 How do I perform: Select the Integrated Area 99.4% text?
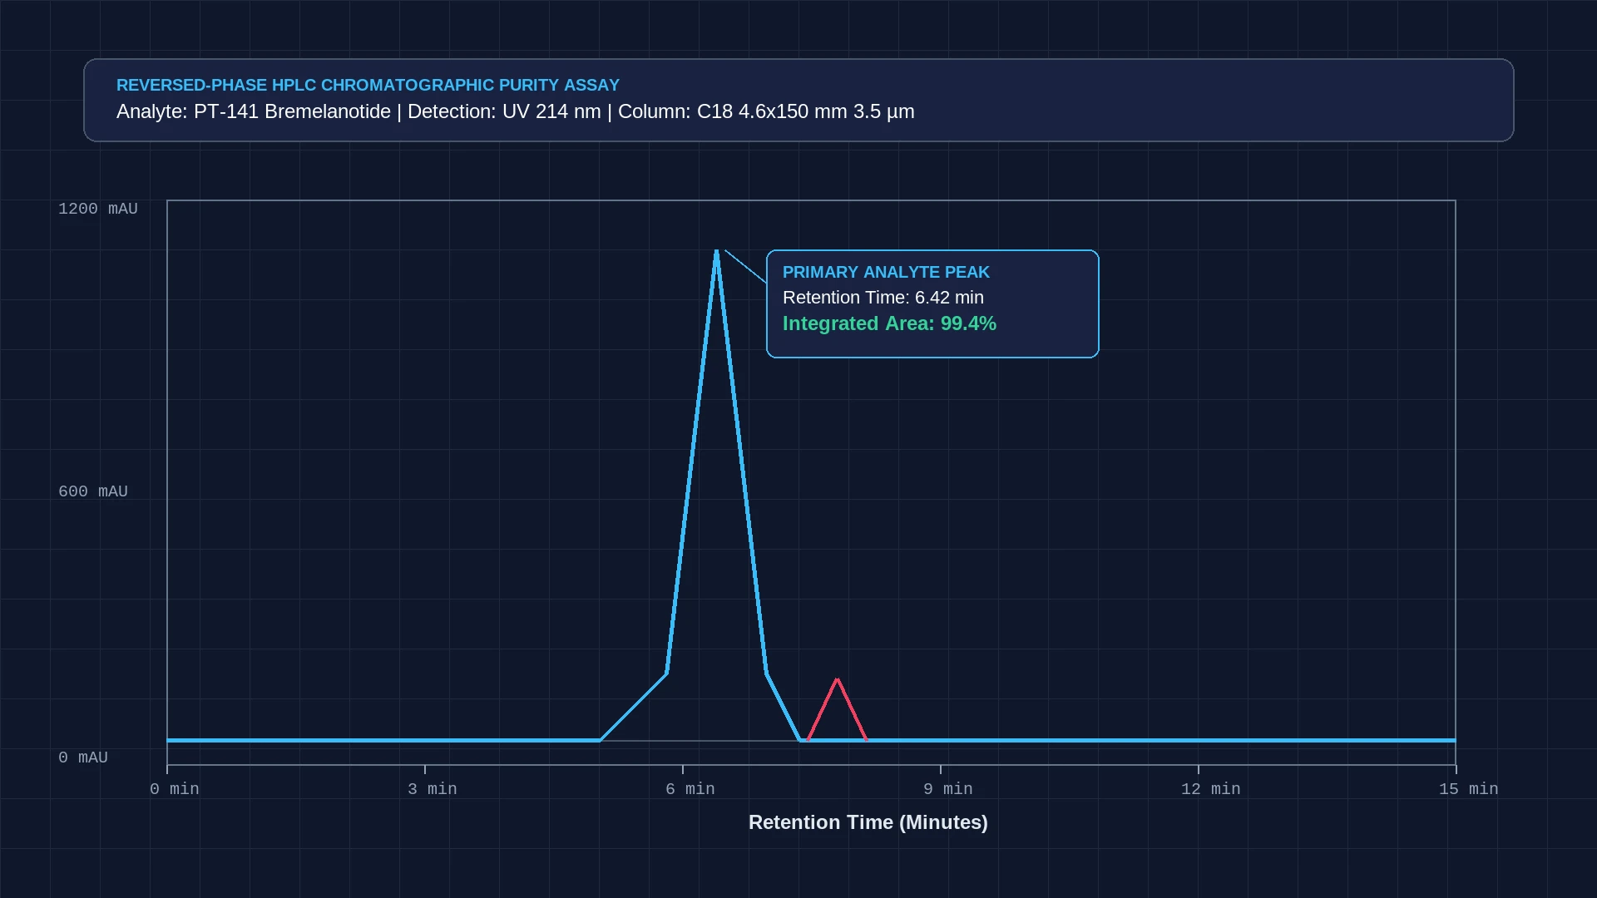pyautogui.click(x=889, y=323)
